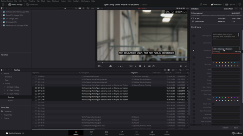Jump to last frame of clip
The image size is (243, 136).
point(149,66)
